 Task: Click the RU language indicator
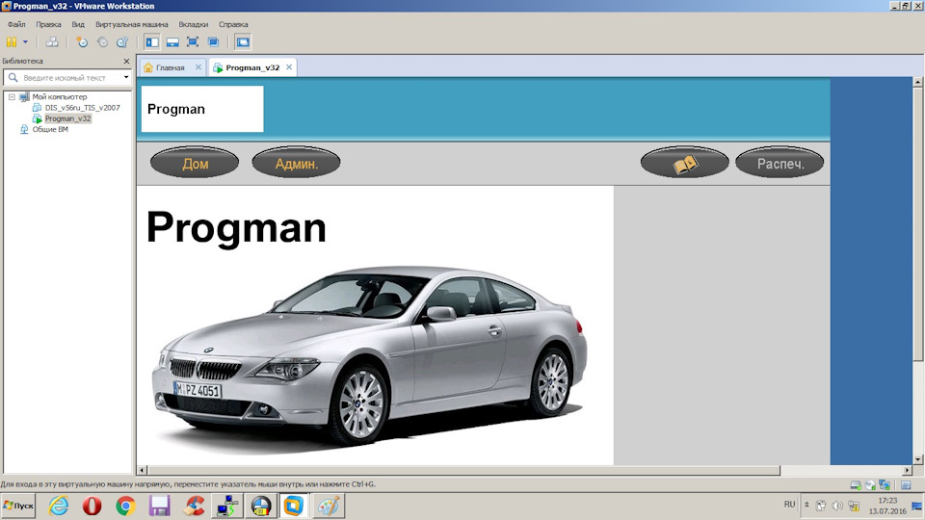(789, 505)
